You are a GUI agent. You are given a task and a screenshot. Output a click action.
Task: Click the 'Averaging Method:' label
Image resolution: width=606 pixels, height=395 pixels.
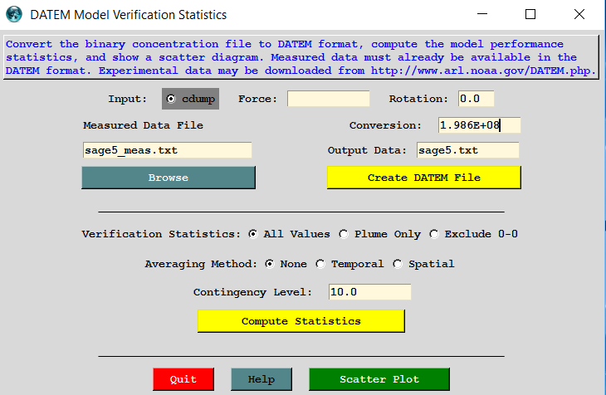pos(201,264)
